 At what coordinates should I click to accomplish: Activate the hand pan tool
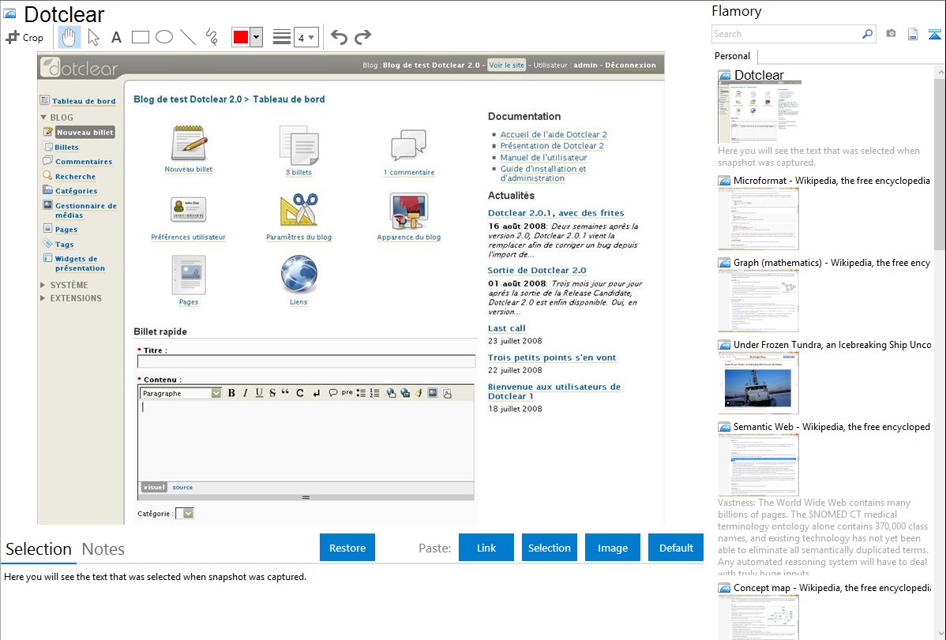click(x=69, y=37)
